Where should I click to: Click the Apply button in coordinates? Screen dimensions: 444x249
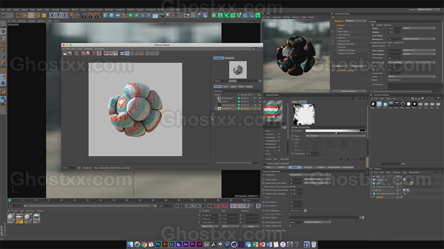[x=251, y=226]
